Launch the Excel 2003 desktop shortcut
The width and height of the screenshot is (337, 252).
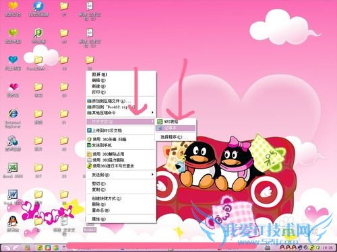click(x=13, y=167)
